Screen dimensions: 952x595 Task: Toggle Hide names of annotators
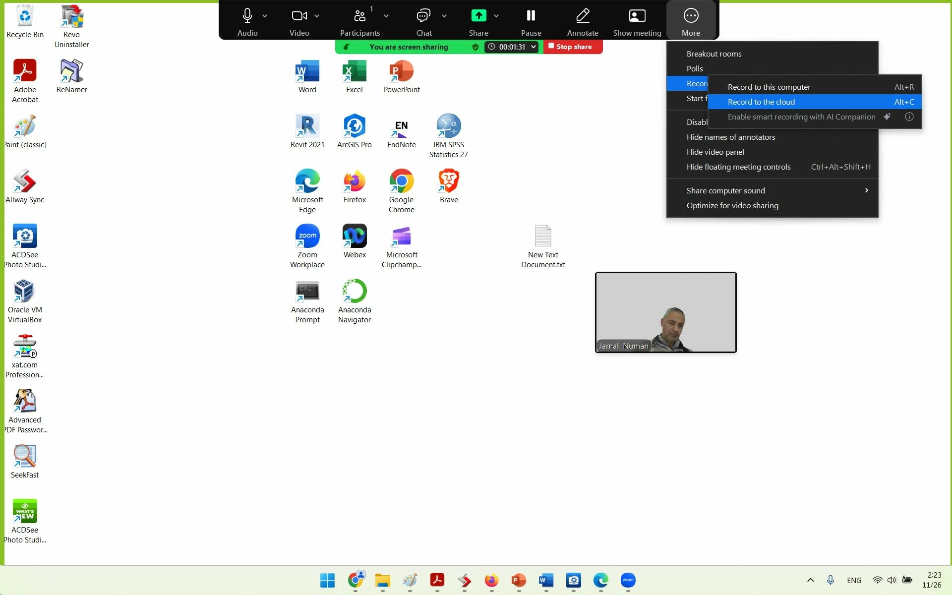(730, 137)
